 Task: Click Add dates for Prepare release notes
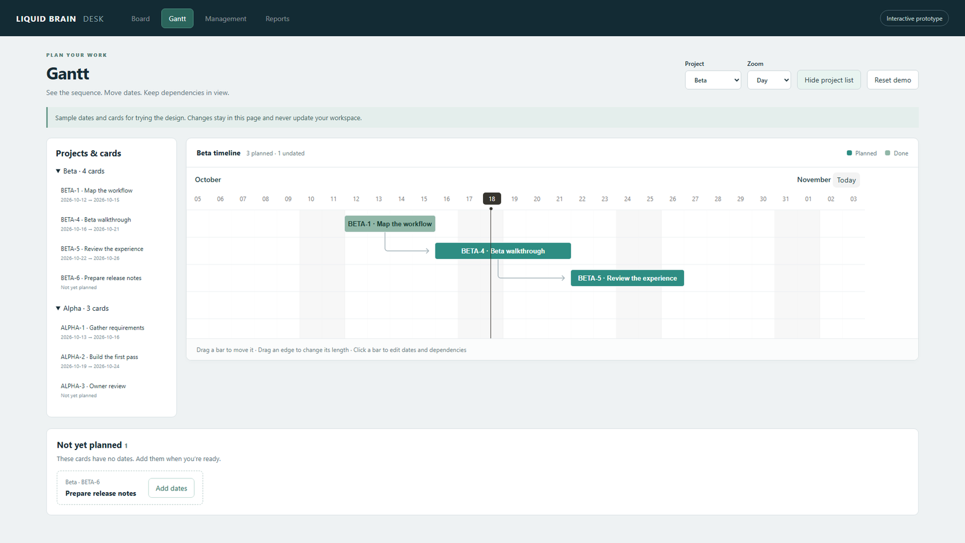[171, 488]
